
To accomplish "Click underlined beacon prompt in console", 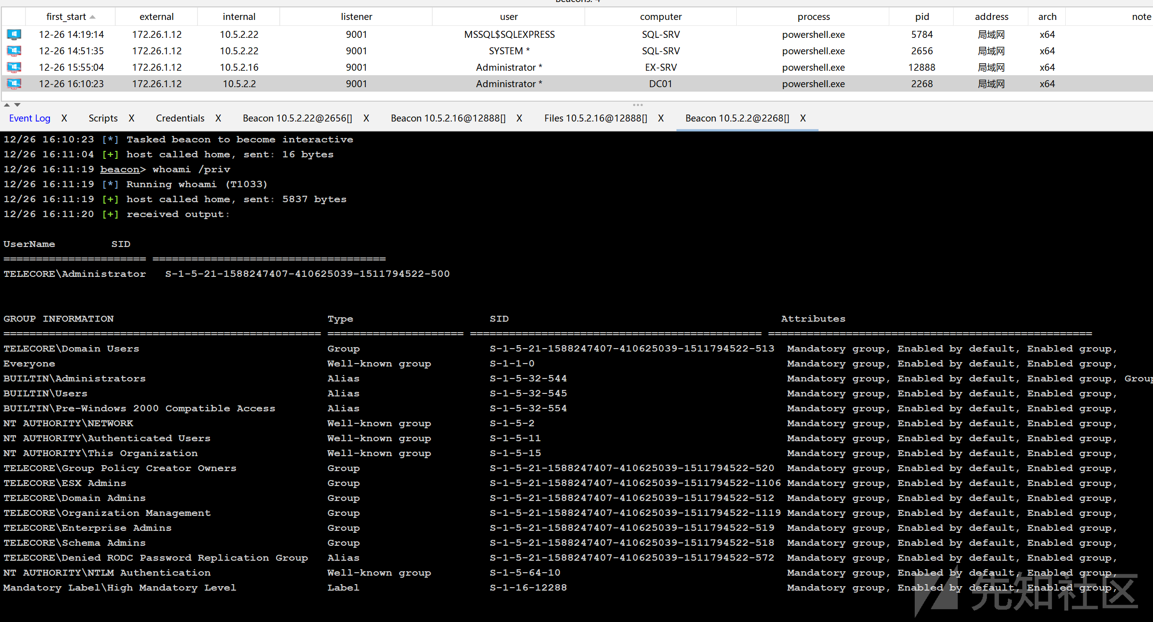I will (x=120, y=169).
